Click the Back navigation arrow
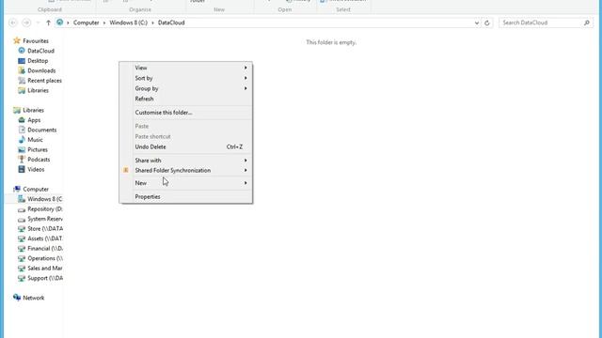This screenshot has height=338, width=602. point(12,23)
